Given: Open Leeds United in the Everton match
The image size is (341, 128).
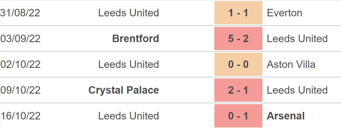Looking at the screenshot, I should click(128, 13).
